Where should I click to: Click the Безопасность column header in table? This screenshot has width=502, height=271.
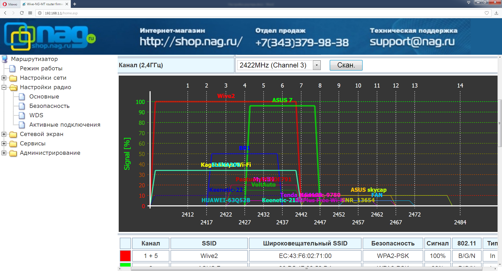[x=393, y=243]
